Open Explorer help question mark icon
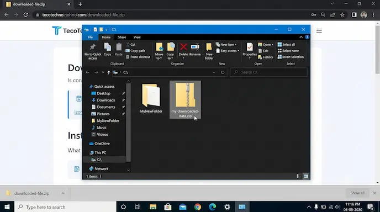The height and width of the screenshot is (212, 380). point(307,37)
